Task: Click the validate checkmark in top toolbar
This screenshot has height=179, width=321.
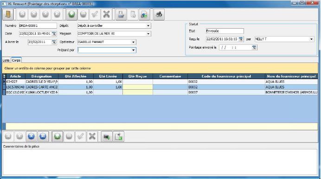Action: coord(95,14)
